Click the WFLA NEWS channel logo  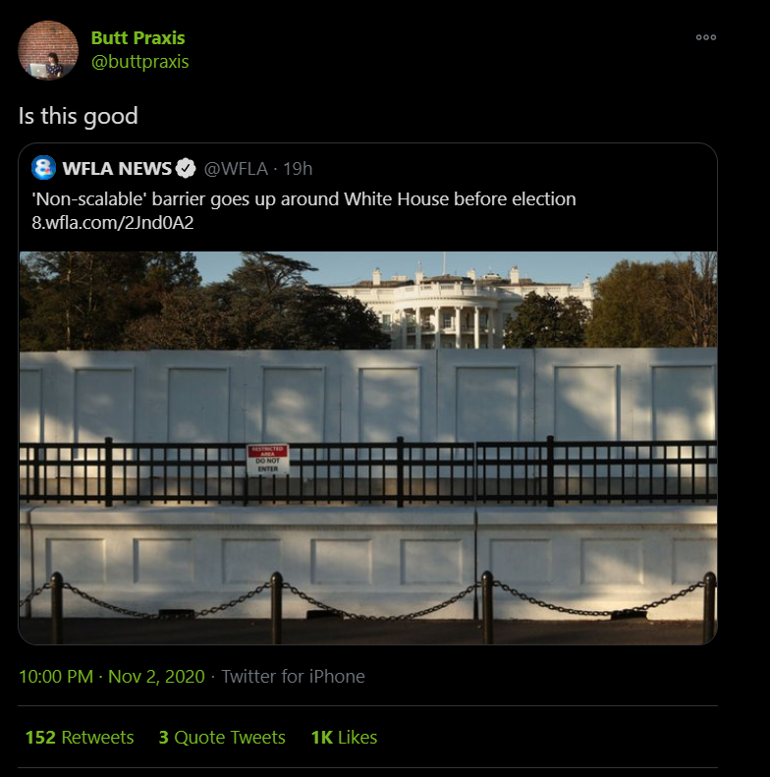click(43, 168)
